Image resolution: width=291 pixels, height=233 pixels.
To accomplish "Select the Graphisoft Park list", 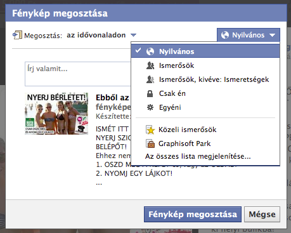I will pyautogui.click(x=205, y=143).
